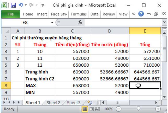The height and width of the screenshot is (113, 168).
Task: Click the horizontal scrollbar left arrow
Action: point(103,103)
